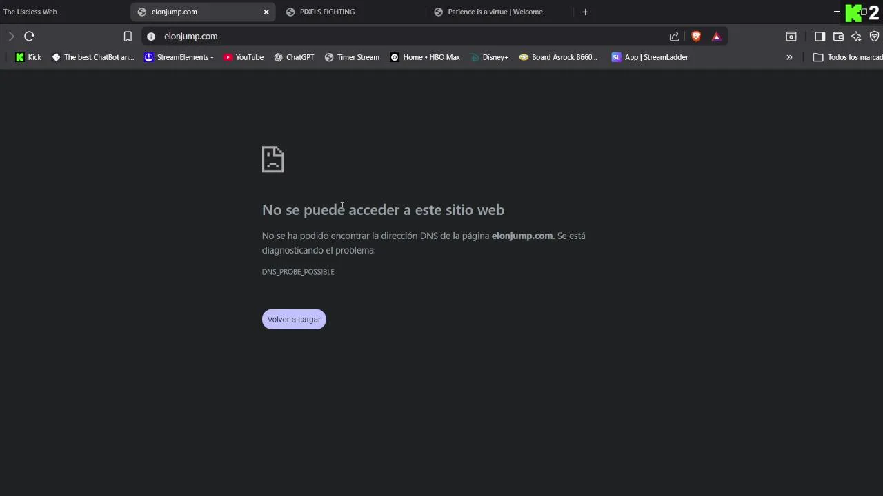Open the Timer Stream bookmark
Image resolution: width=883 pixels, height=496 pixels.
tap(352, 57)
